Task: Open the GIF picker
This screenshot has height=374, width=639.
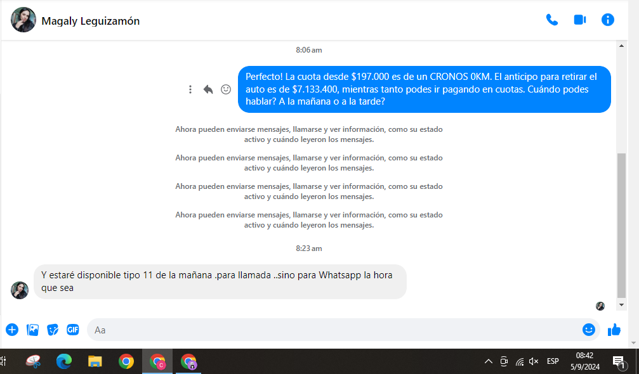Action: click(x=73, y=330)
